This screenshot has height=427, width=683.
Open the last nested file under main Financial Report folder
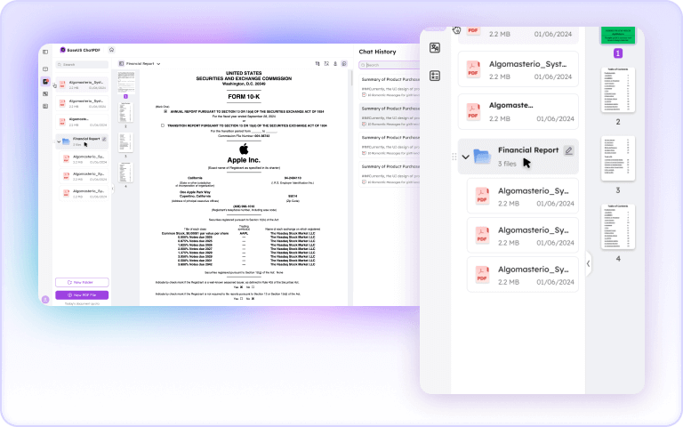[84, 193]
